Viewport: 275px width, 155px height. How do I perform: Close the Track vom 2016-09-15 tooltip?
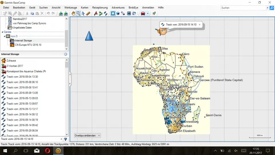[x=199, y=25]
